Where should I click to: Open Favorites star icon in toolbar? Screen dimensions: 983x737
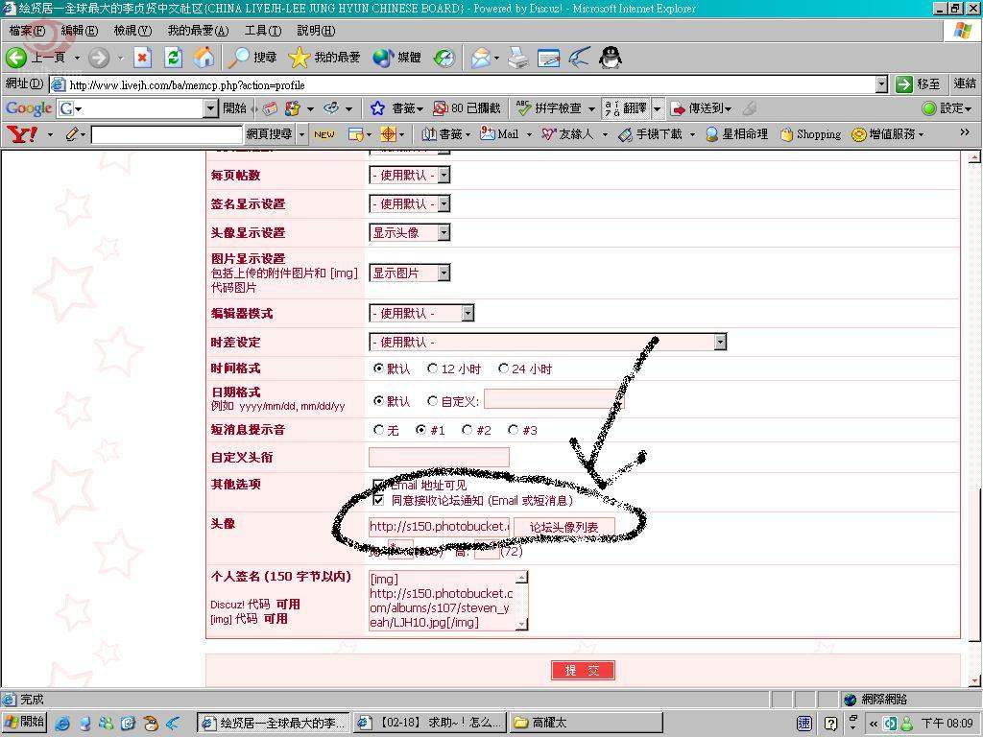(300, 58)
